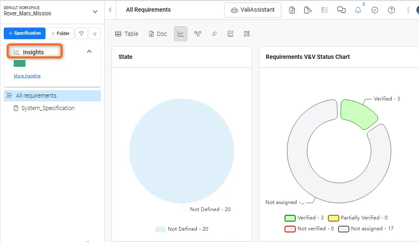Open the comments chat icon

coord(341,10)
